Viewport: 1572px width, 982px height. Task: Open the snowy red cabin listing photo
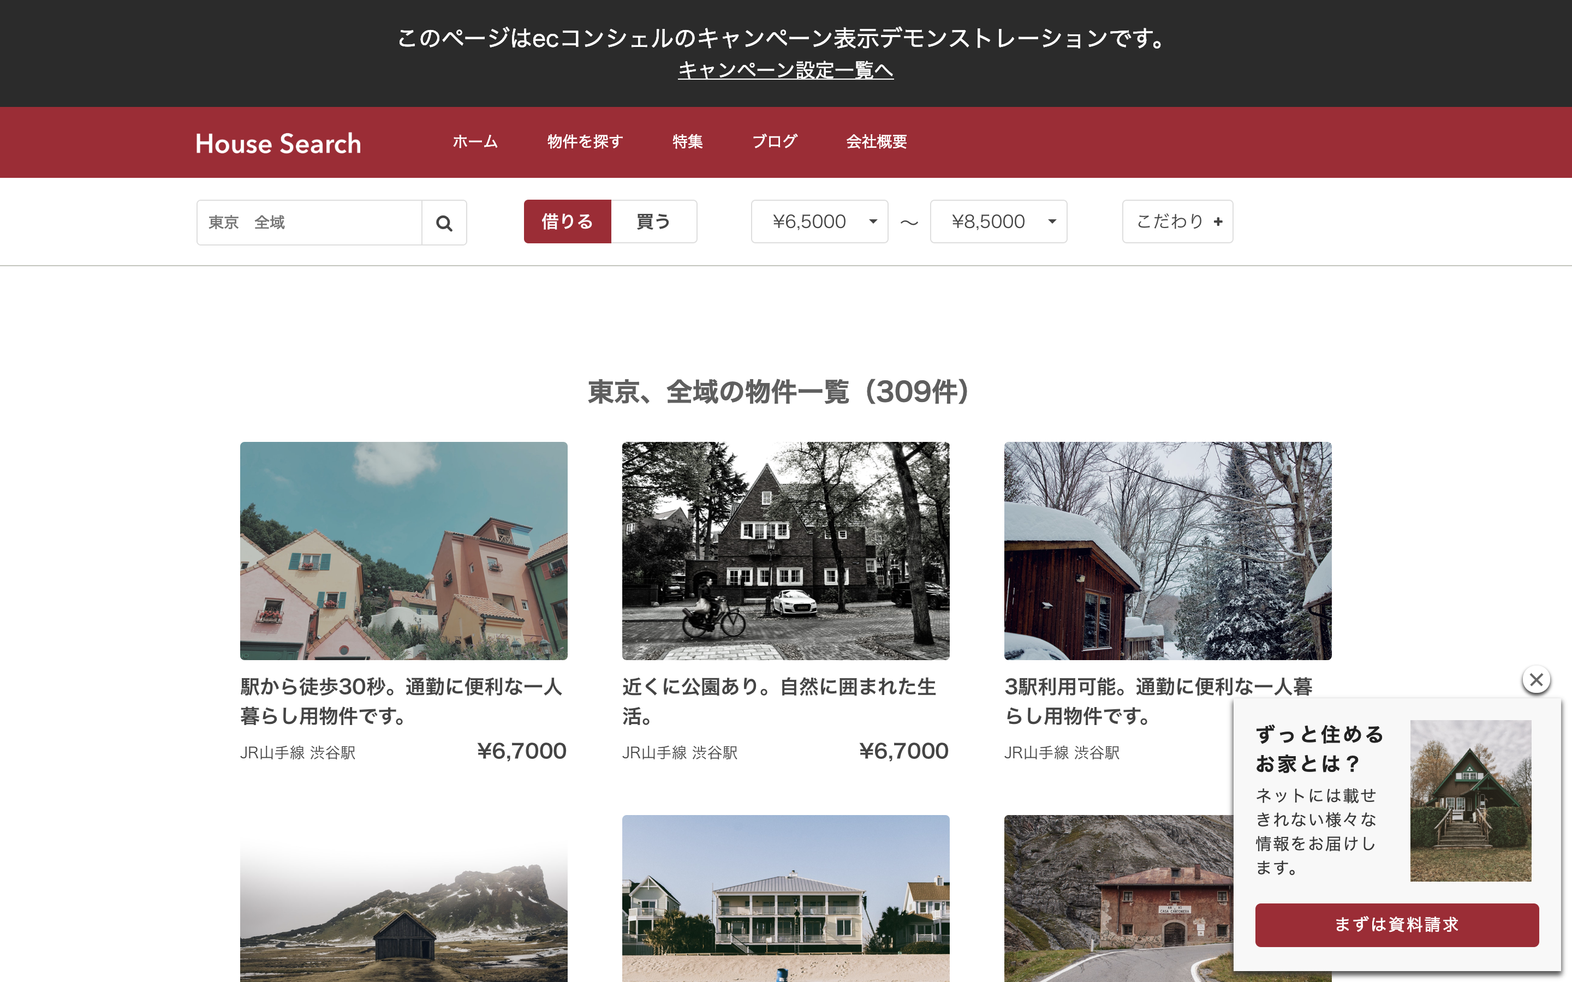tap(1168, 551)
